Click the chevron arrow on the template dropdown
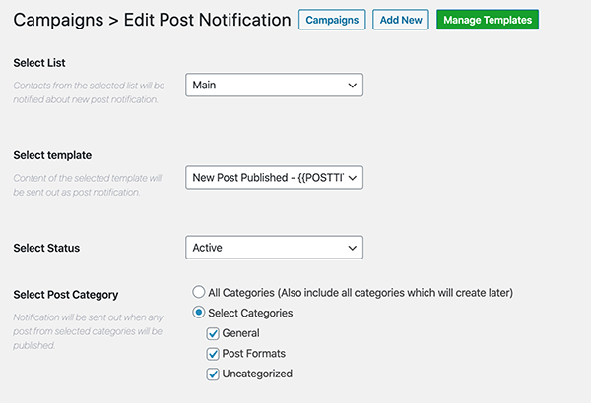The image size is (591, 403). point(353,177)
